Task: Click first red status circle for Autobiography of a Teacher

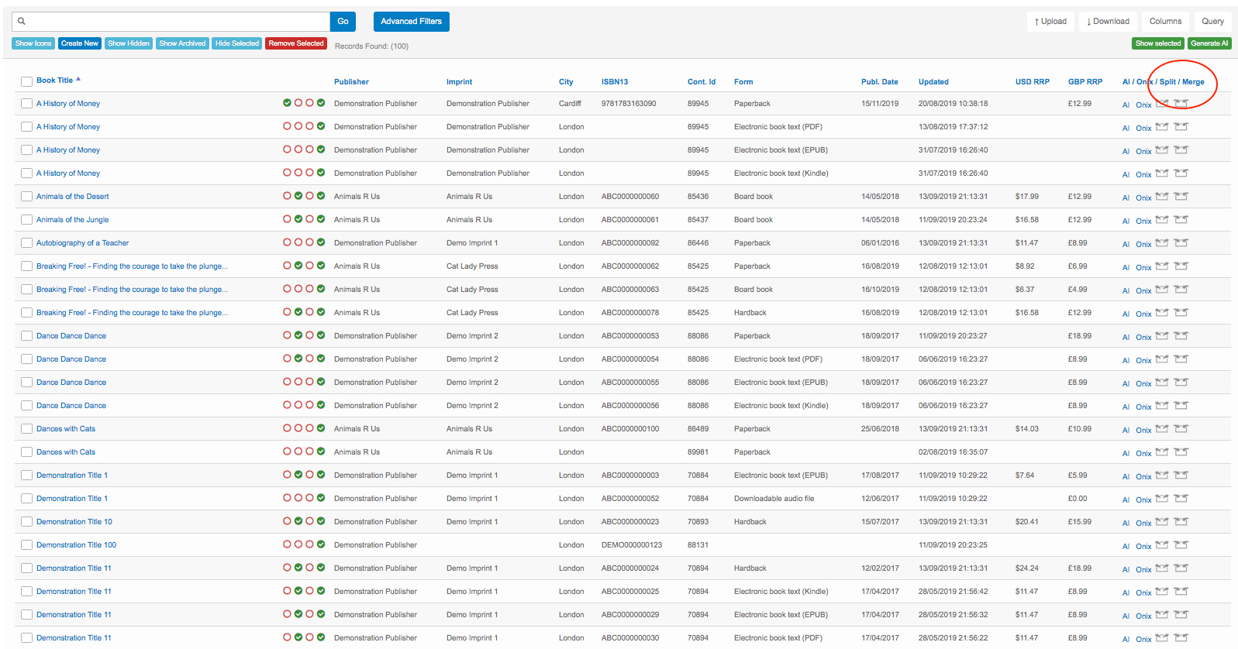Action: (287, 242)
